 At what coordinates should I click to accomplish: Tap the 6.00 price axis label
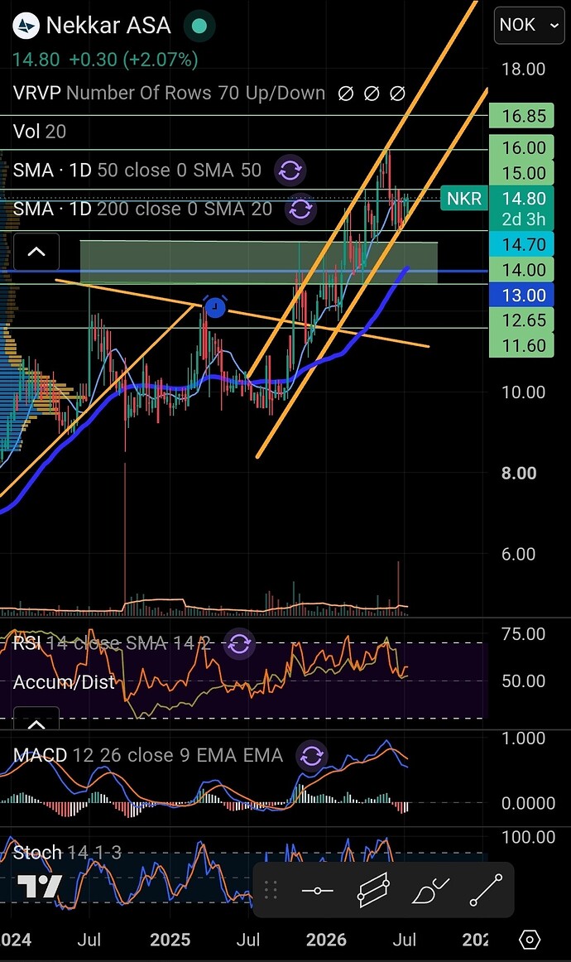coord(519,554)
